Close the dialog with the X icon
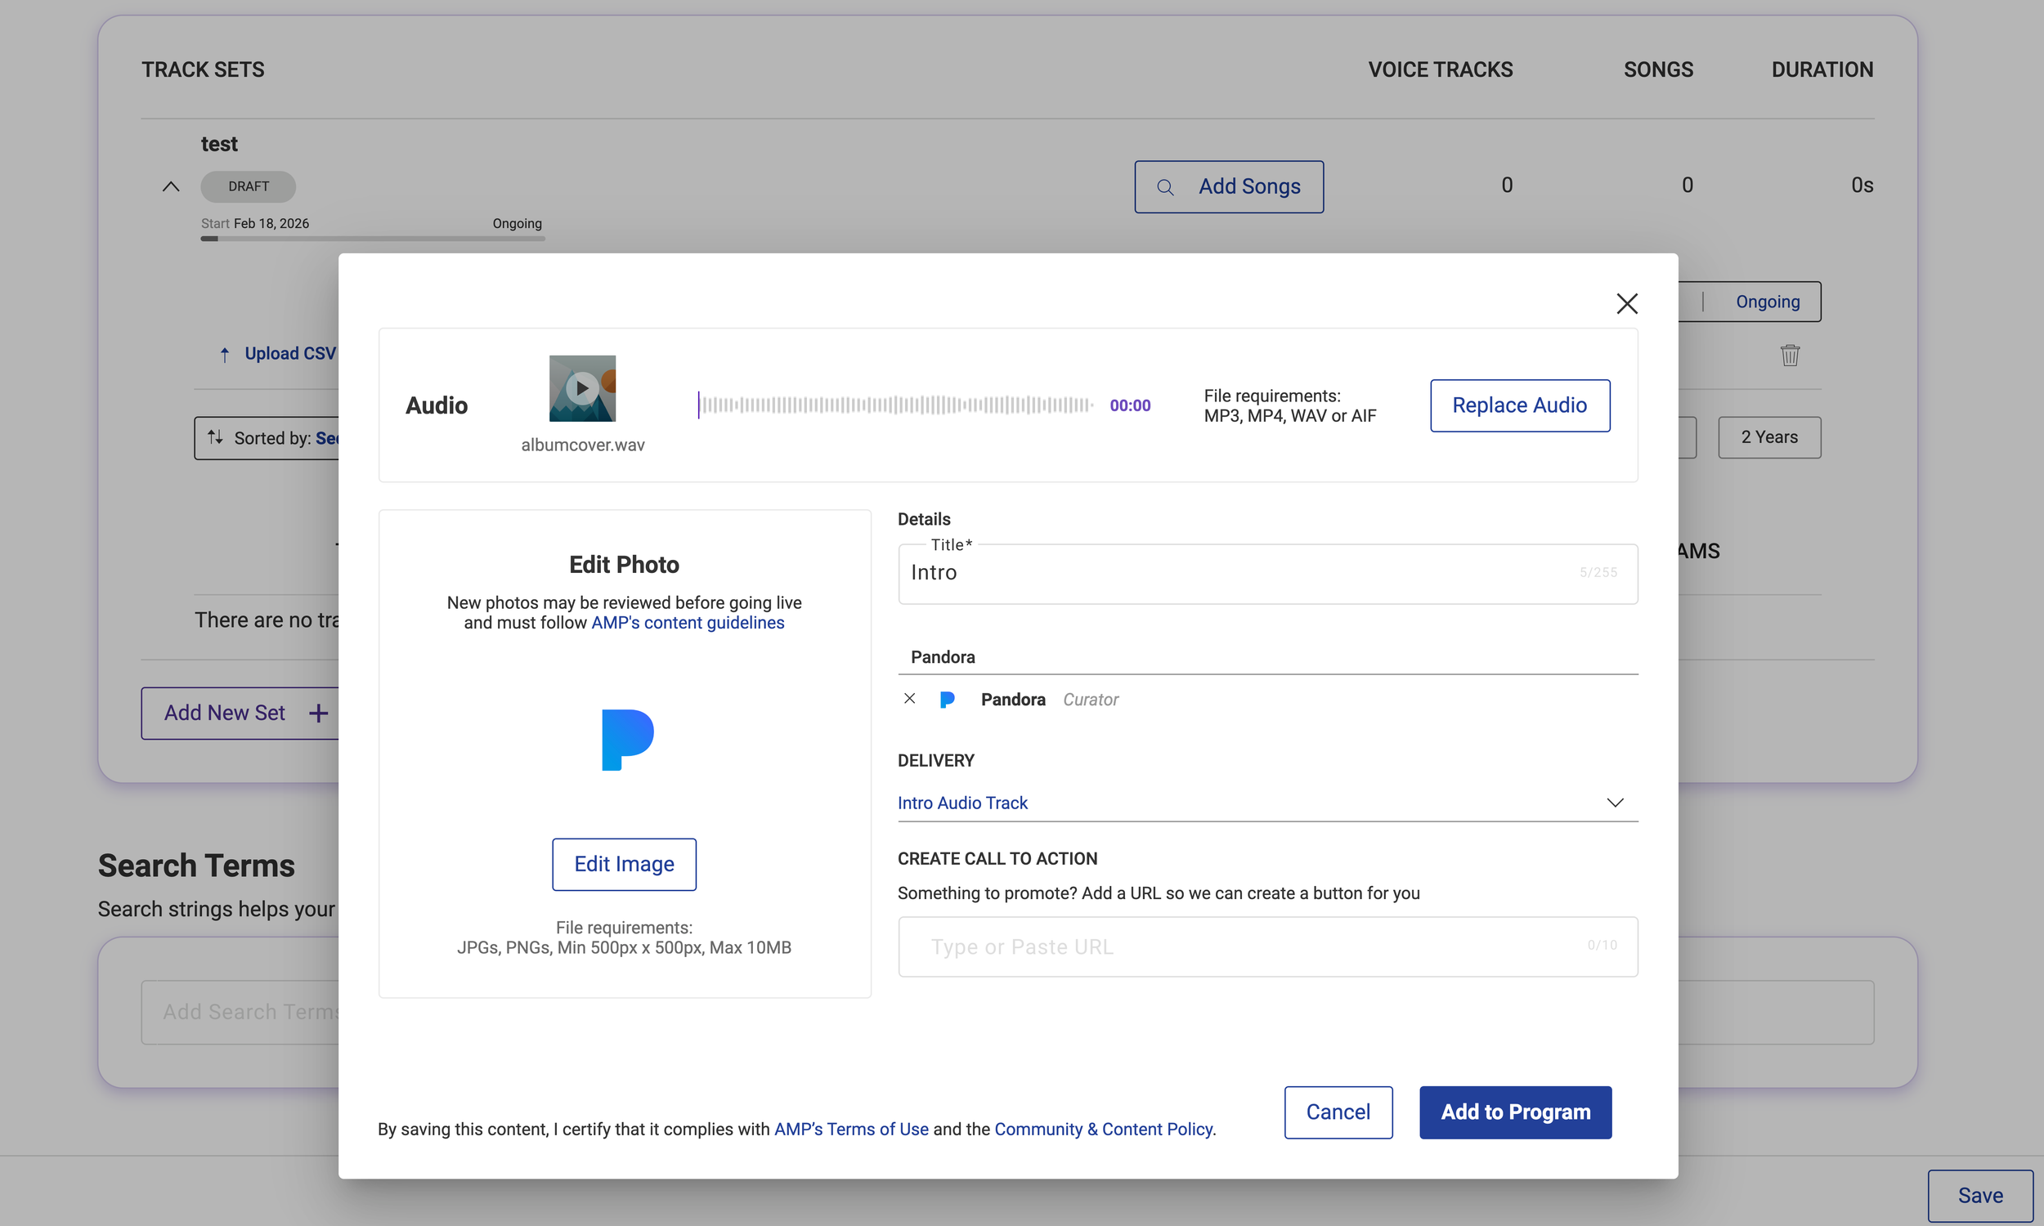Image resolution: width=2044 pixels, height=1226 pixels. click(1626, 304)
